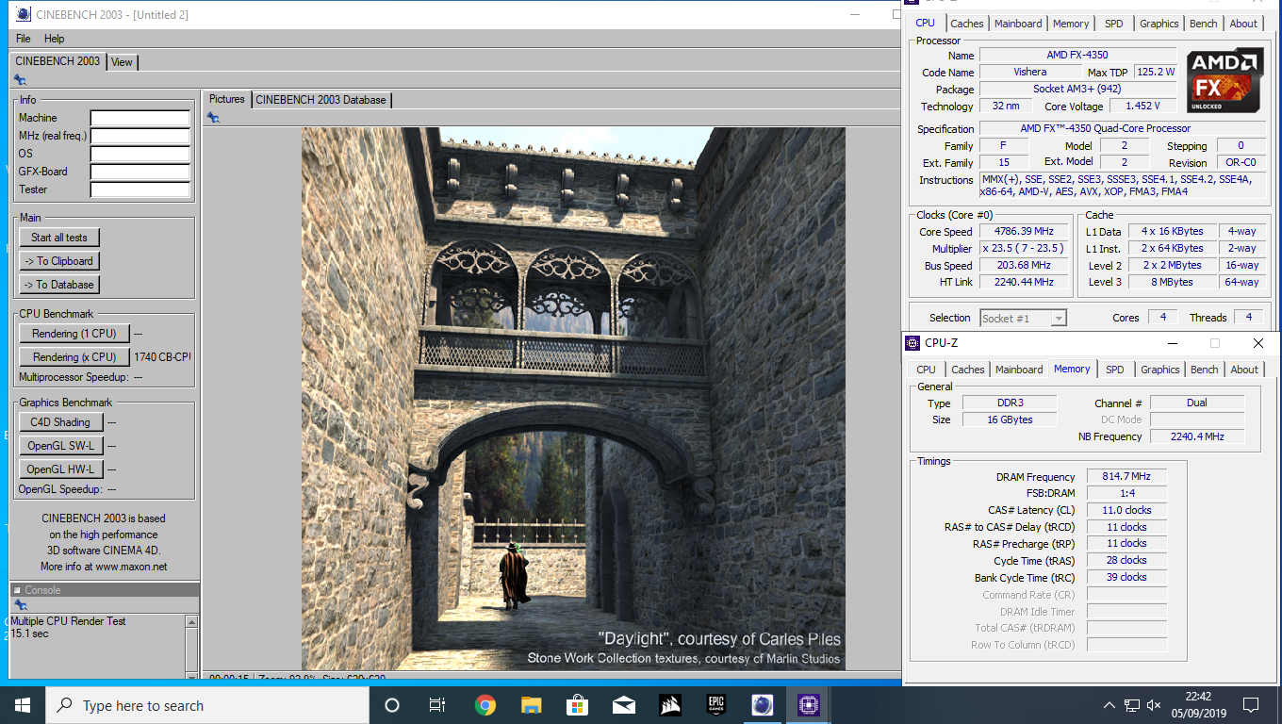Click the network status tray icon
This screenshot has width=1282, height=724.
(x=1131, y=705)
